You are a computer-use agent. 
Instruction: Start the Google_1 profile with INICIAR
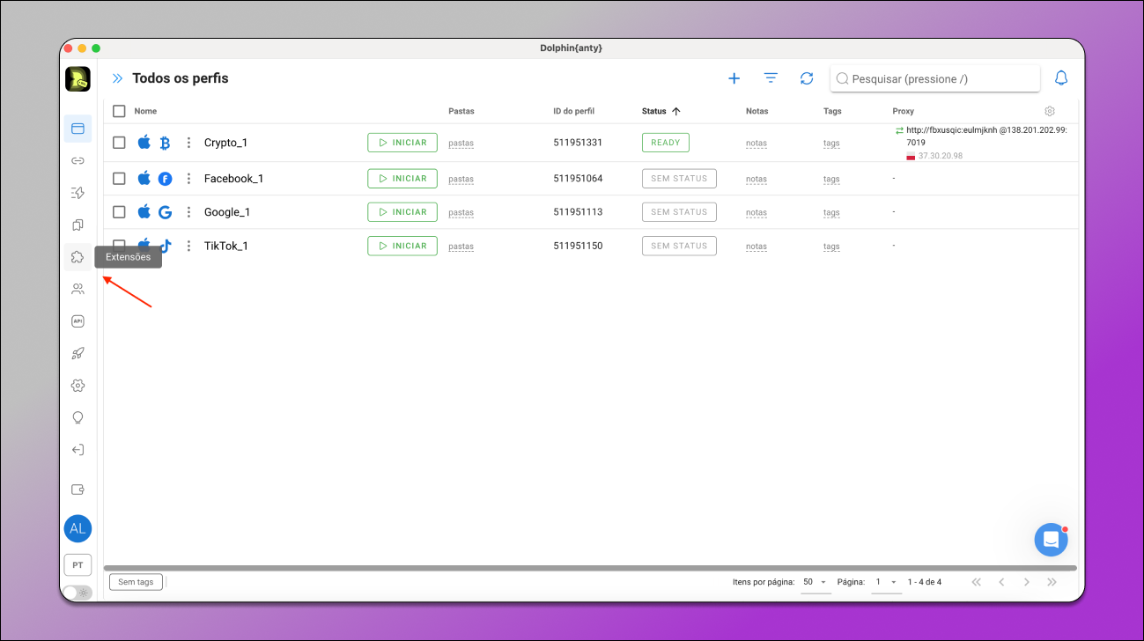click(x=402, y=212)
